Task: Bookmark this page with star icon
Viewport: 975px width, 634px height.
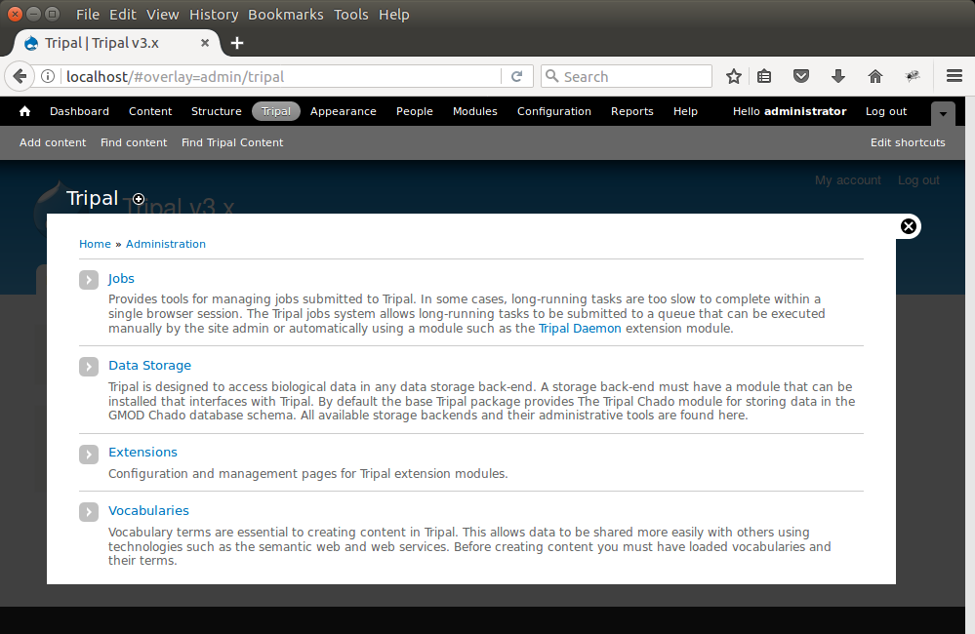Action: (734, 76)
